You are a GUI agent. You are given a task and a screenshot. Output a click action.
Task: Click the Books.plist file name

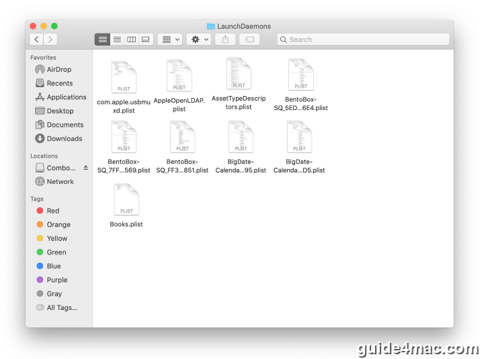click(x=126, y=224)
